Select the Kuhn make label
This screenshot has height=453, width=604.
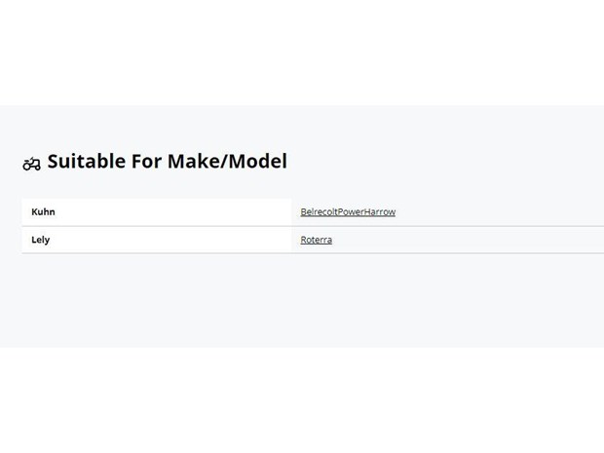click(x=43, y=211)
